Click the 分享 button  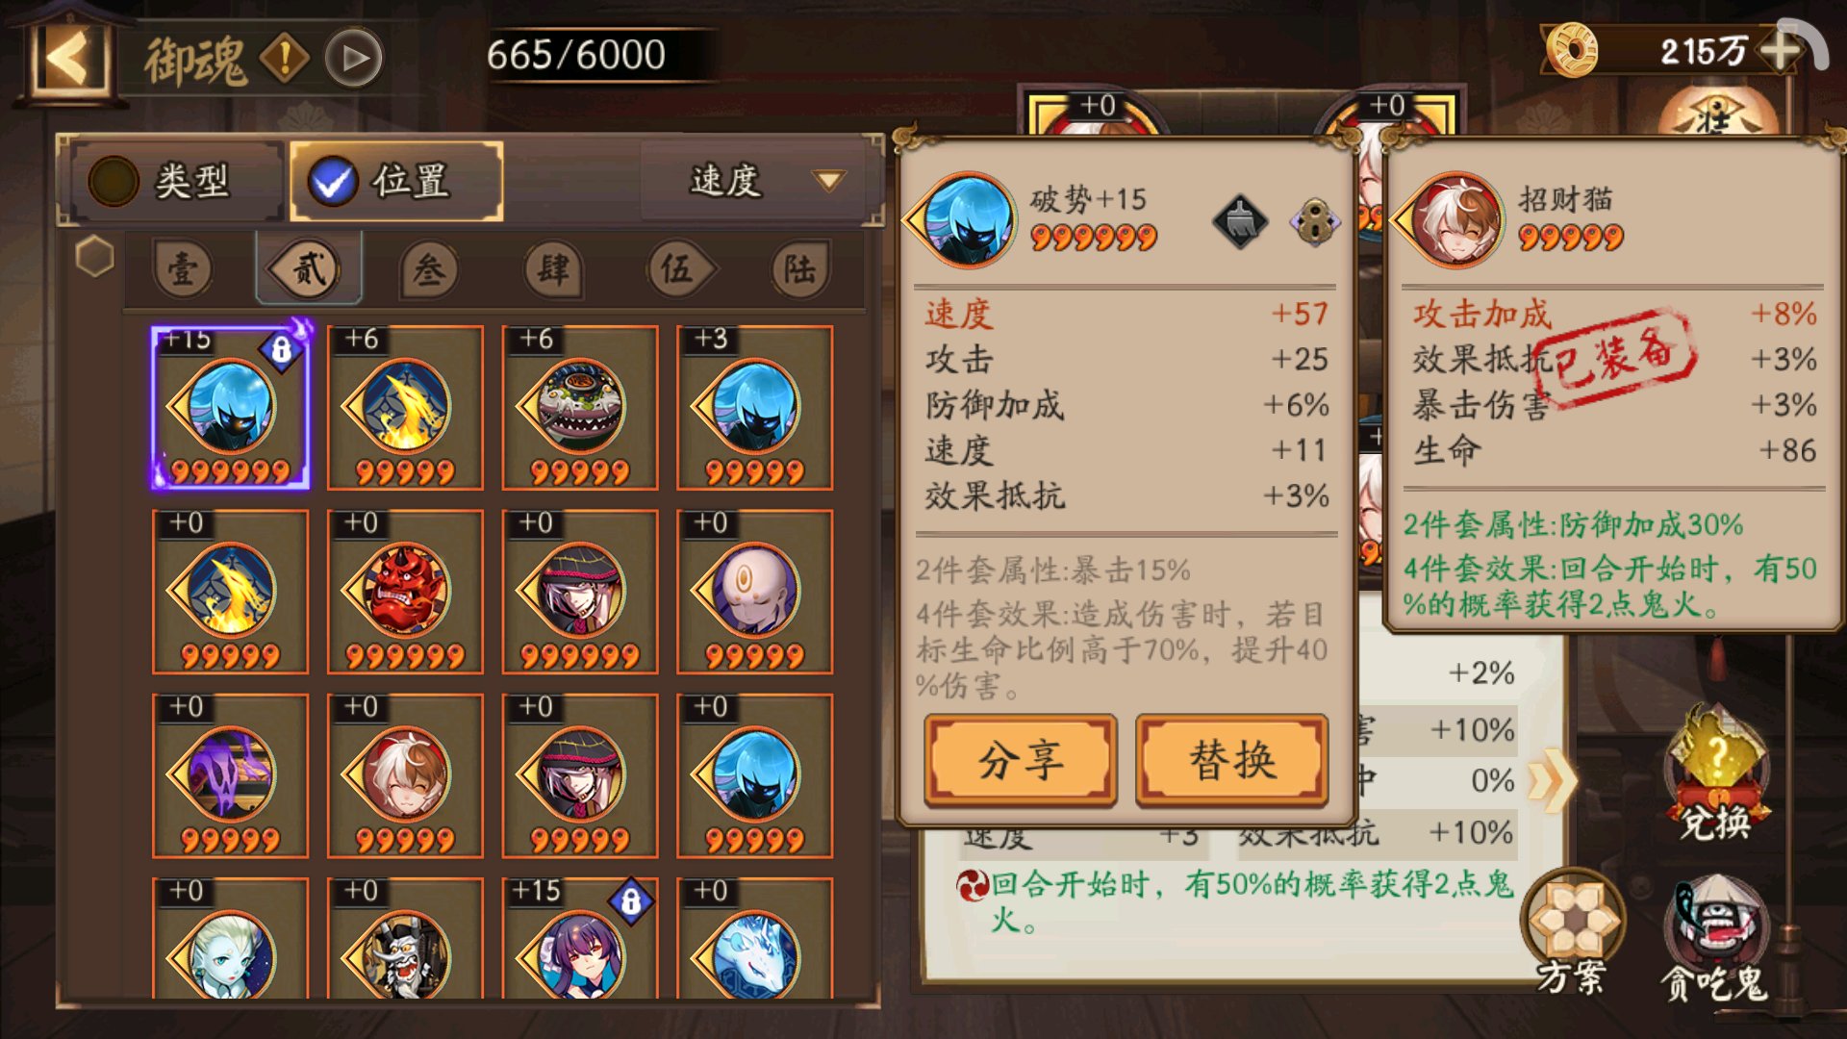pos(1021,760)
